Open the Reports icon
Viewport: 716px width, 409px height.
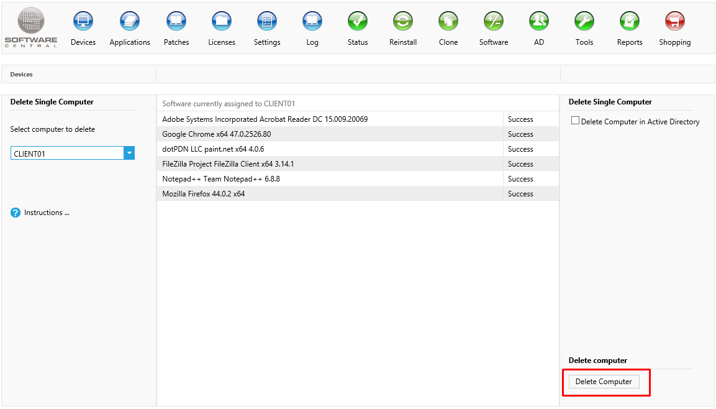(630, 22)
